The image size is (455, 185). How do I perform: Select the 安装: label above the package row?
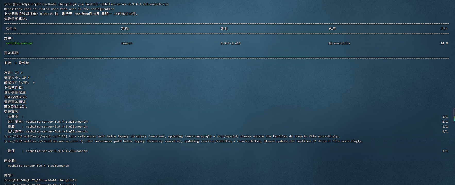pyautogui.click(x=9, y=38)
